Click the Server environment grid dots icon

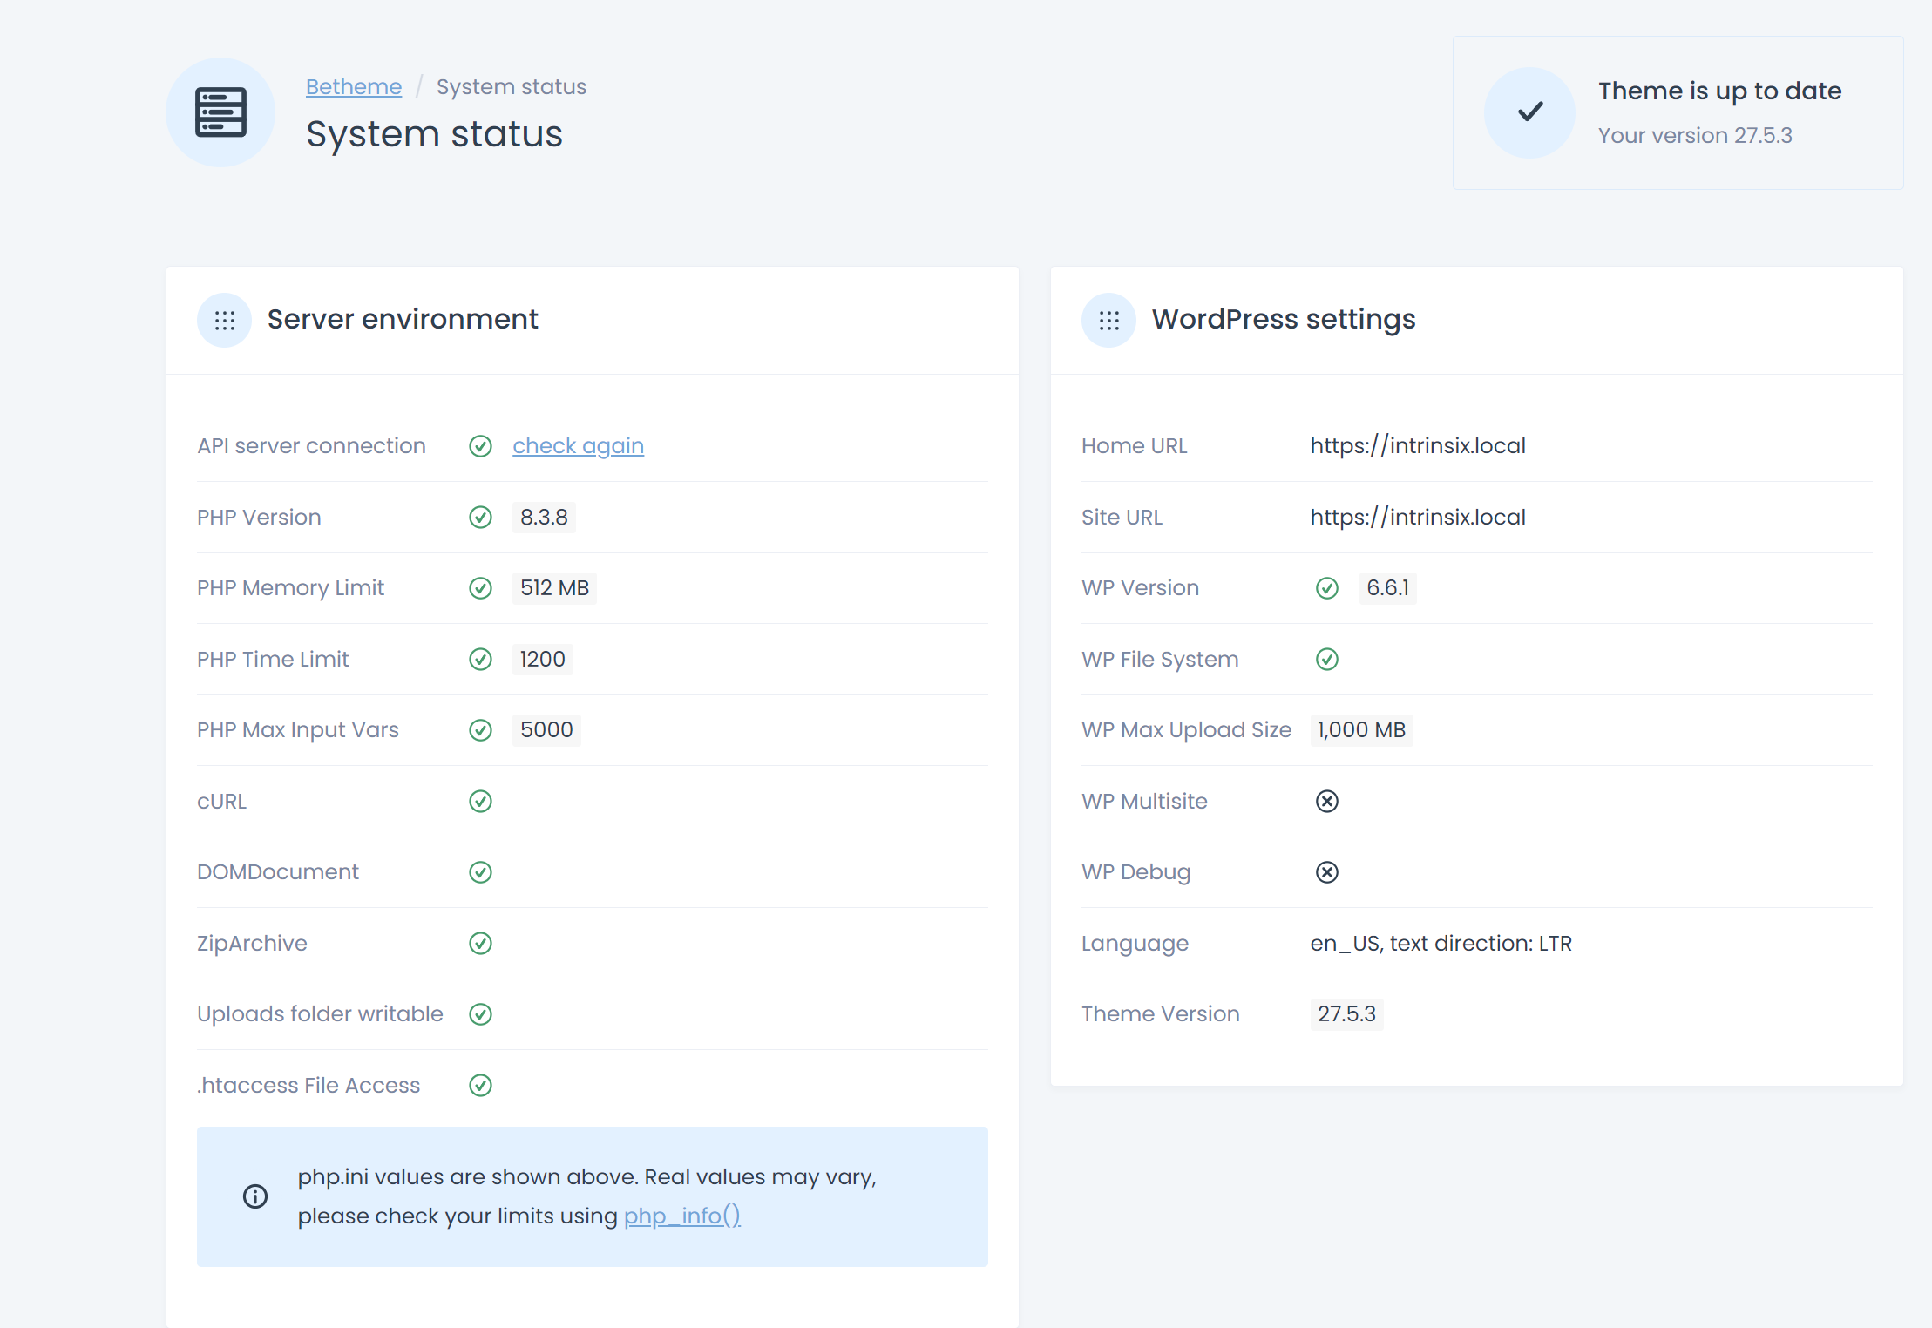[x=225, y=320]
